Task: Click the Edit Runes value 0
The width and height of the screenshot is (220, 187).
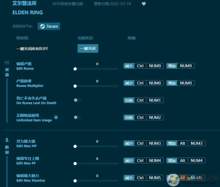Action: point(97,64)
